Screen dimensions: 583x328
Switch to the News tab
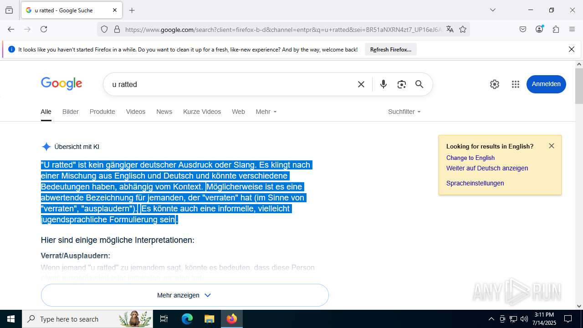pos(164,112)
